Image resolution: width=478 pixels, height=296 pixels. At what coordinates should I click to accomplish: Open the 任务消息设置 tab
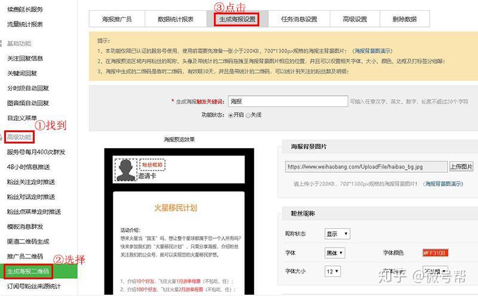click(x=299, y=19)
